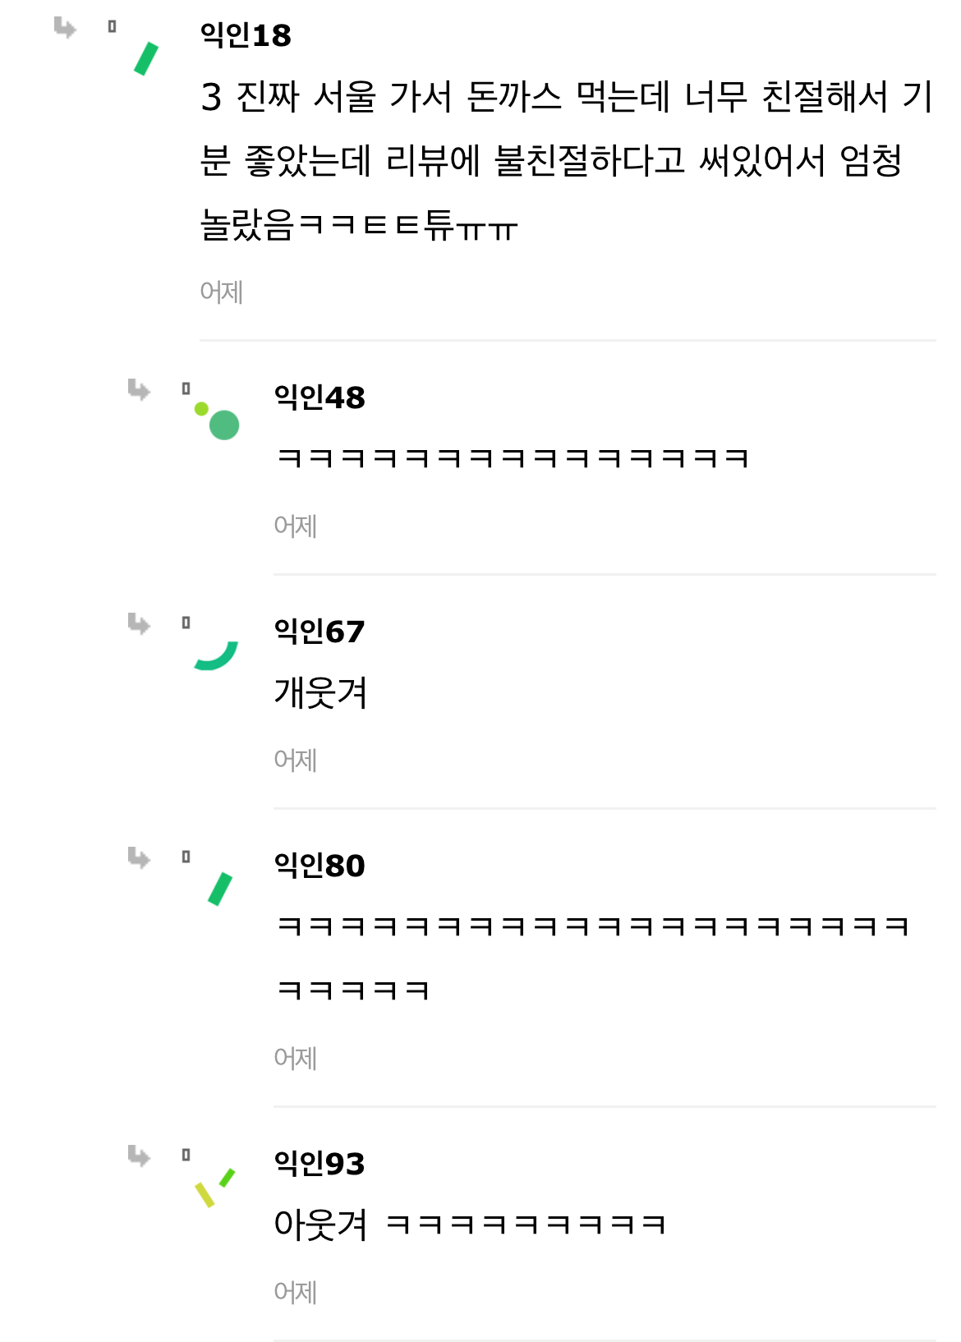Open 익인67's green arc avatar
961x1342 pixels.
(x=217, y=655)
